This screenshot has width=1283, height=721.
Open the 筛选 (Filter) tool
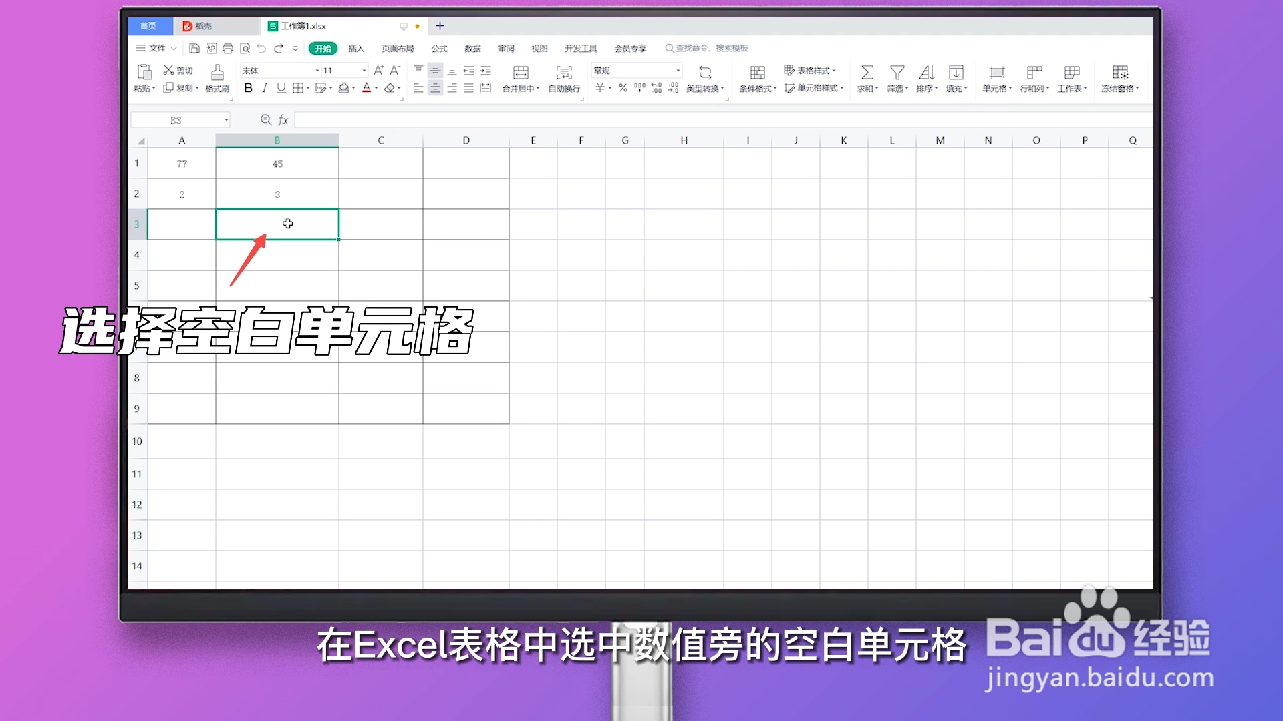897,79
